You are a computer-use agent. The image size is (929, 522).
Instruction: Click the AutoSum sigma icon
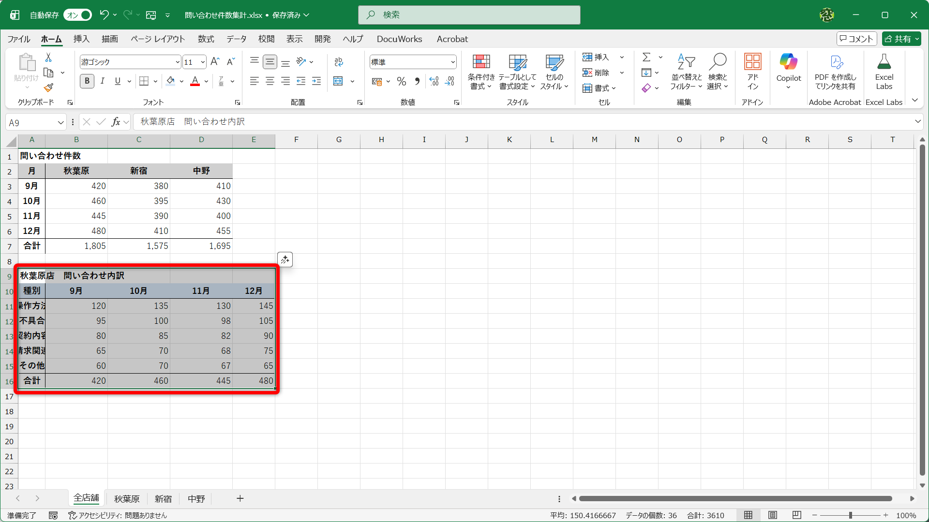coord(646,57)
